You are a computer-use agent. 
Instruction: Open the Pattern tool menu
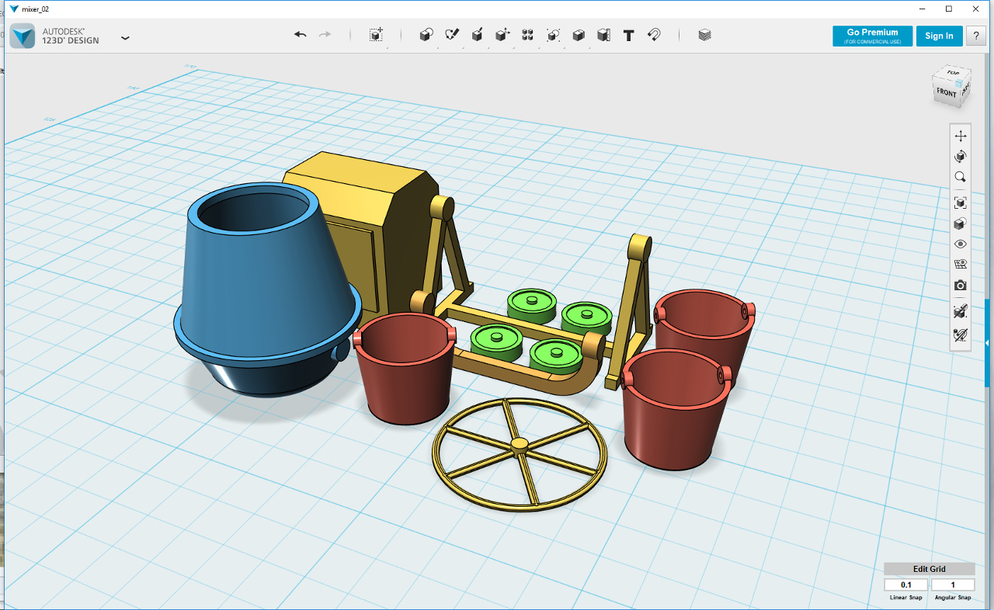pos(528,35)
